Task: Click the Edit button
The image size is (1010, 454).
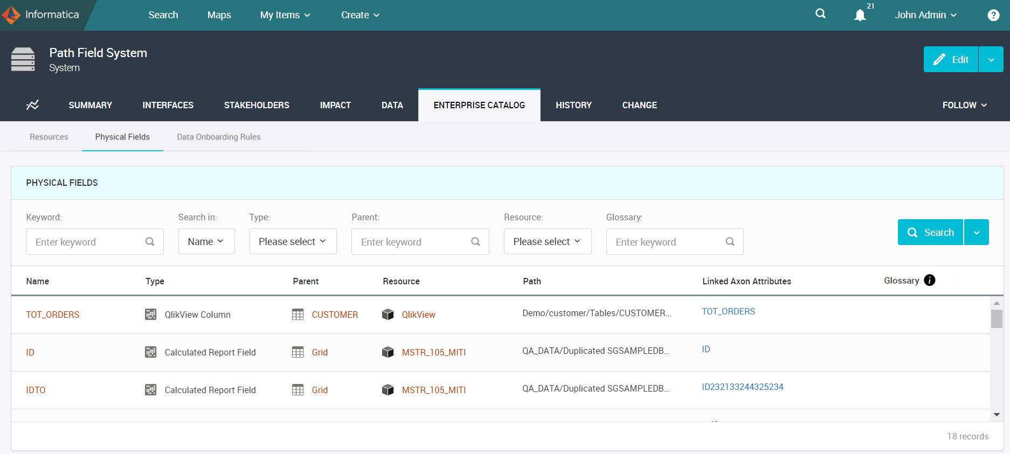Action: point(951,59)
